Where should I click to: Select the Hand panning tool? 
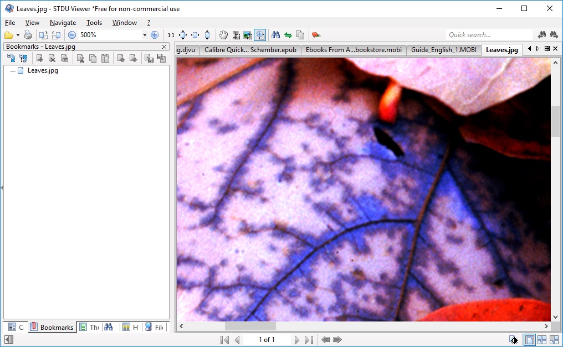coord(223,34)
